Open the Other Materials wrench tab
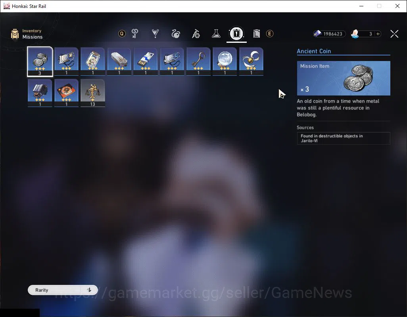Image resolution: width=407 pixels, height=317 pixels. point(196,33)
